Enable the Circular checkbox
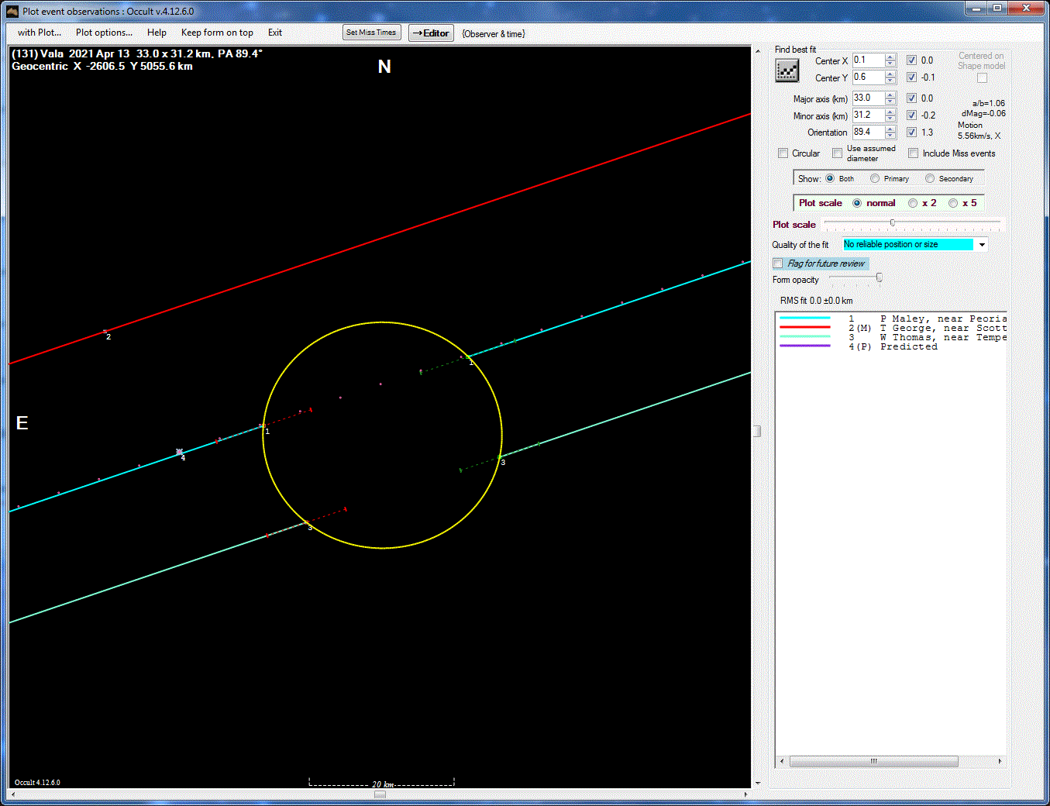 pos(783,153)
